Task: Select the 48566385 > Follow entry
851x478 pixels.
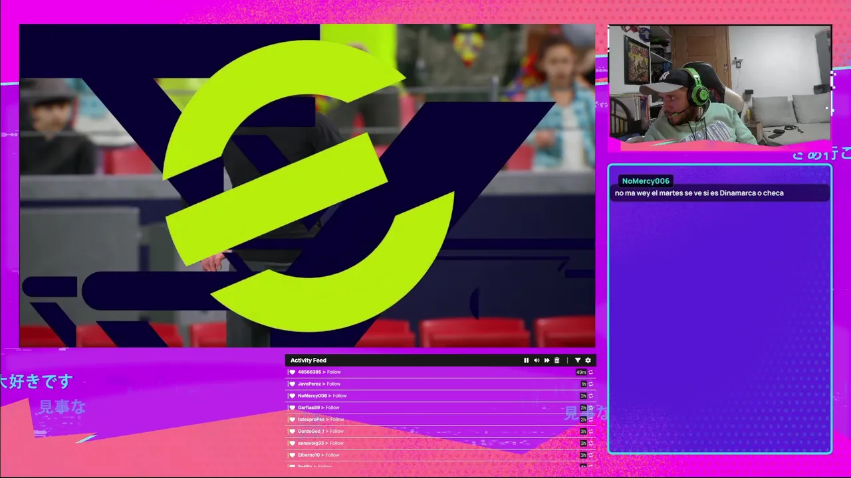Action: pyautogui.click(x=441, y=372)
